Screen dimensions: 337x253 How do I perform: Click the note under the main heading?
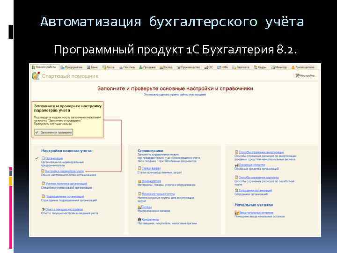[x=175, y=95]
